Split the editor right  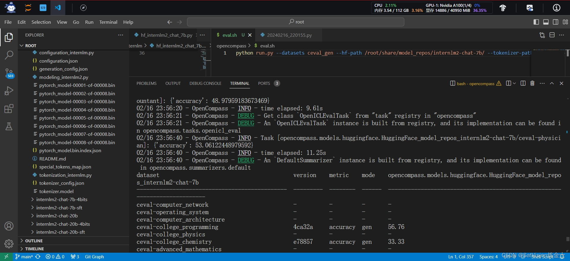[552, 35]
